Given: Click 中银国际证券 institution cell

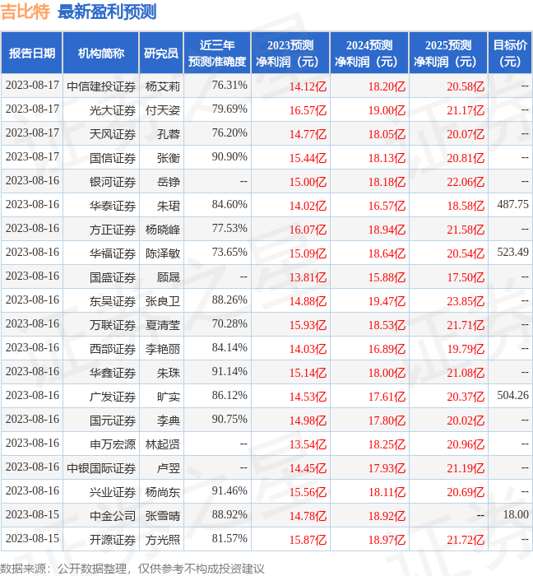Looking at the screenshot, I should point(101,469).
